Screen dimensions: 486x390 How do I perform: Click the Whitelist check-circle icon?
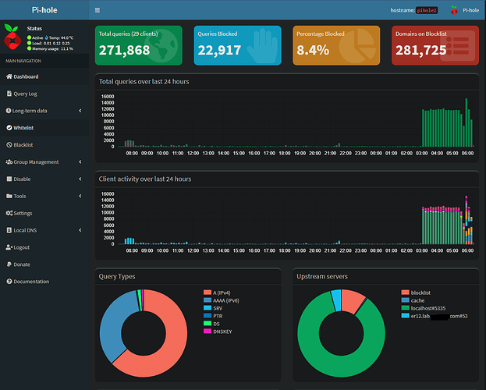point(9,127)
